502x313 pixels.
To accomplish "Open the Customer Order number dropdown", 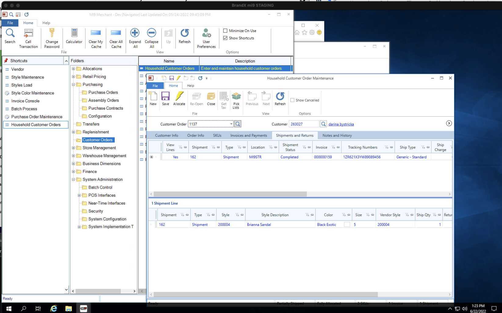I will click(x=231, y=124).
